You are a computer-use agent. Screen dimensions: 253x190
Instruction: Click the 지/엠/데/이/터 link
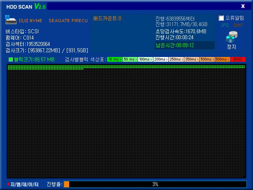pyautogui.click(x=25, y=184)
